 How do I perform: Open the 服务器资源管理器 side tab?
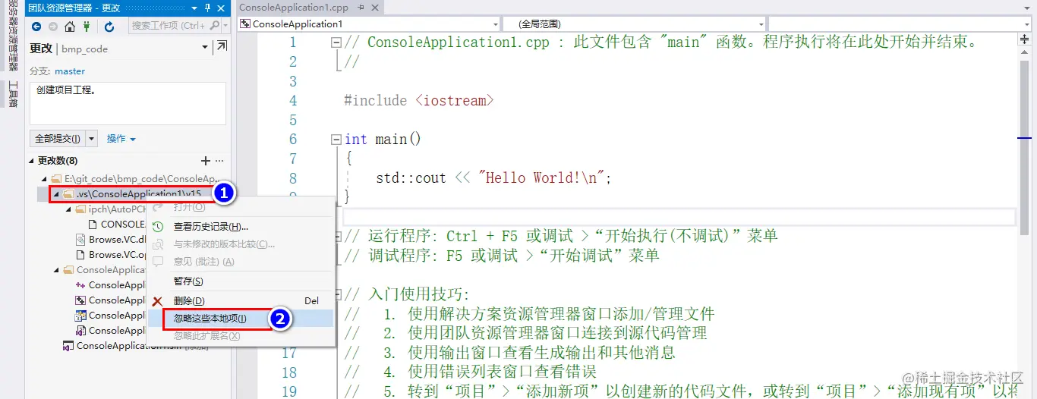[x=12, y=37]
